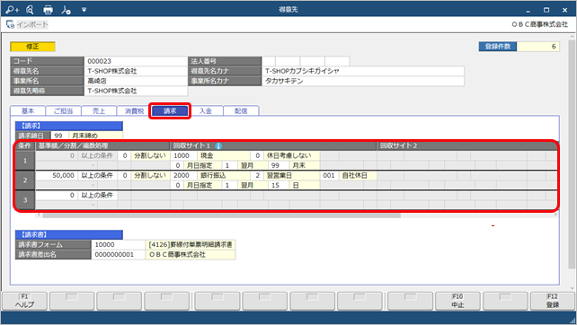Click the 回収サイト2 column header
This screenshot has height=325, width=577.
point(466,145)
